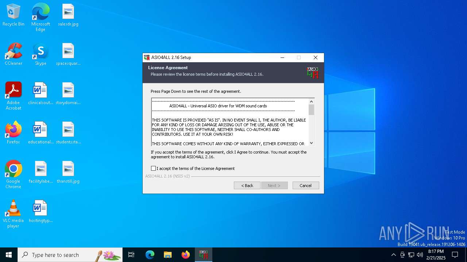Select the storydomai... image file
467x262 pixels.
tap(68, 93)
